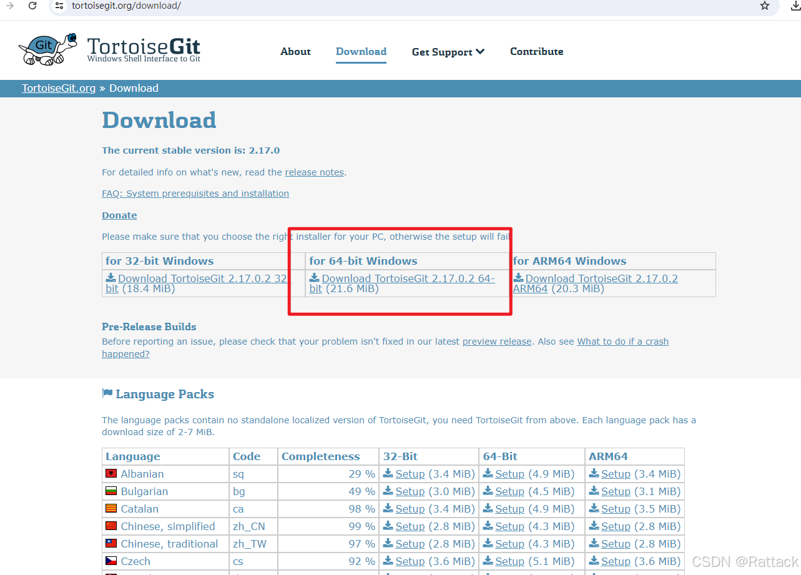Screen dimensions: 801x575
Task: Click the flag icon next to Language Packs heading
Action: [x=107, y=393]
